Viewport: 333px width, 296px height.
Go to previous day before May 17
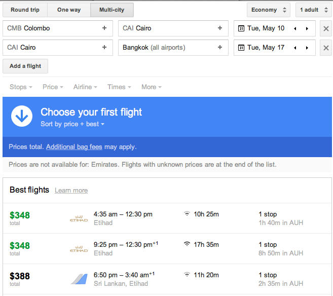tap(295, 48)
